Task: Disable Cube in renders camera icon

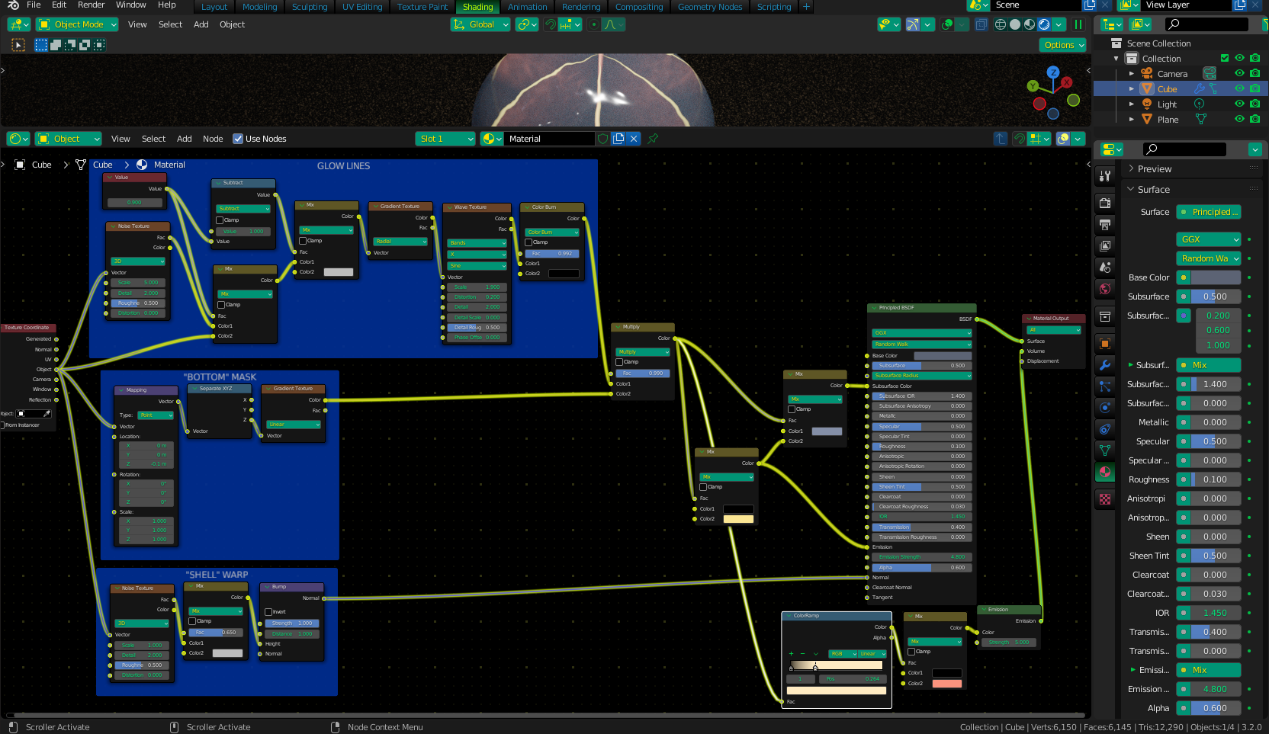Action: (1255, 89)
